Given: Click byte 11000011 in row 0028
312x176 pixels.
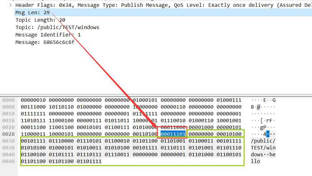Looking at the screenshot, I should coord(33,134).
